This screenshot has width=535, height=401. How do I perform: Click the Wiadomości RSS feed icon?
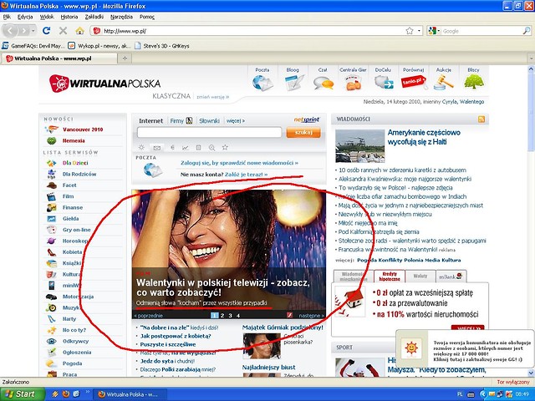(481, 119)
